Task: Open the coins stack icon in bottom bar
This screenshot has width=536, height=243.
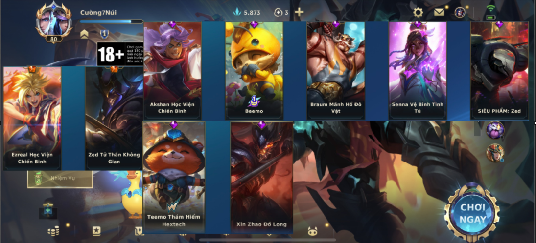Action: pyautogui.click(x=53, y=231)
